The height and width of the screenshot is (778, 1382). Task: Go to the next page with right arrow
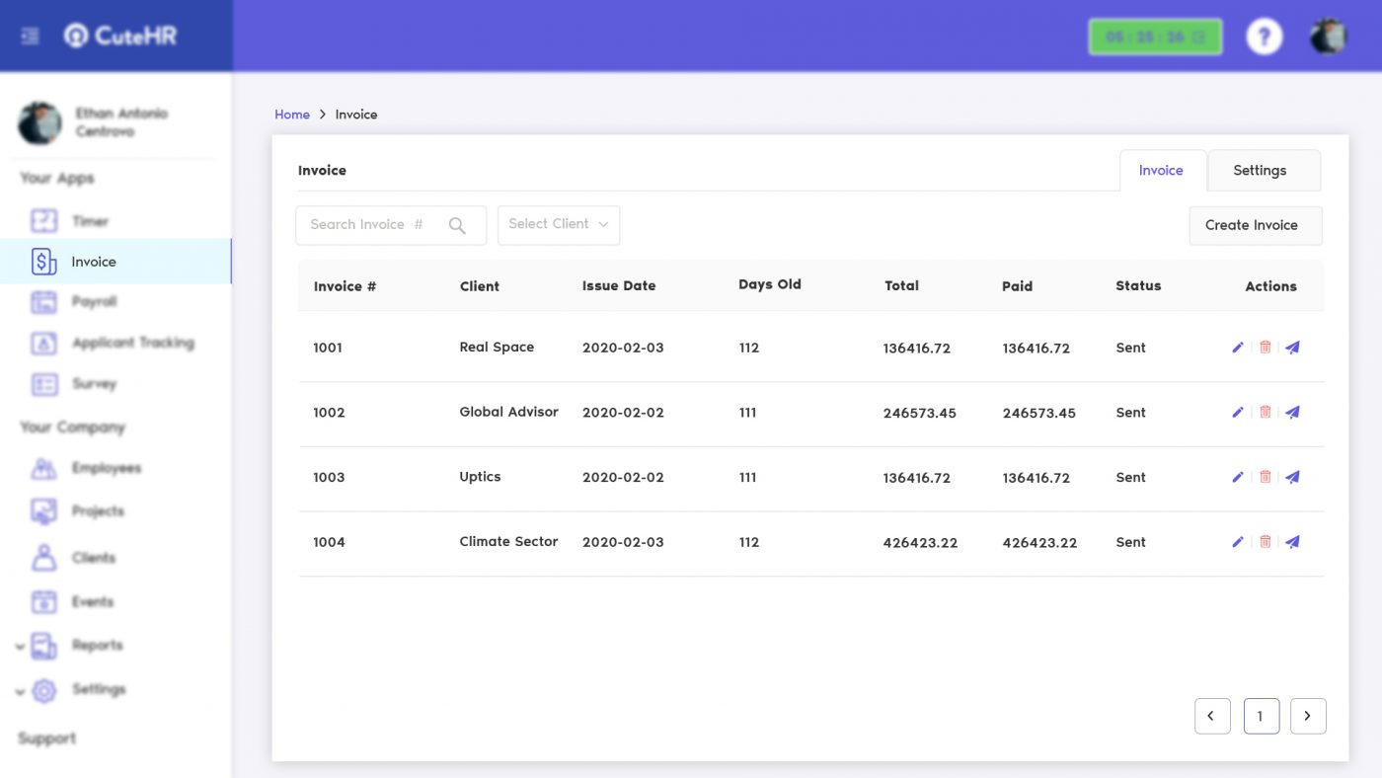[1308, 717]
